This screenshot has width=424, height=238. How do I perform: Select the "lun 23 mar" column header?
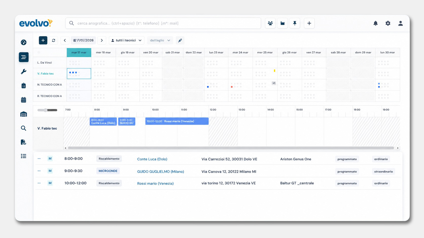216,52
